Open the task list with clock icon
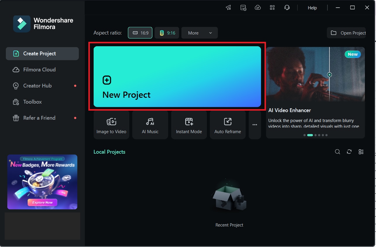Screen dimensions: 376x247 [x=243, y=8]
